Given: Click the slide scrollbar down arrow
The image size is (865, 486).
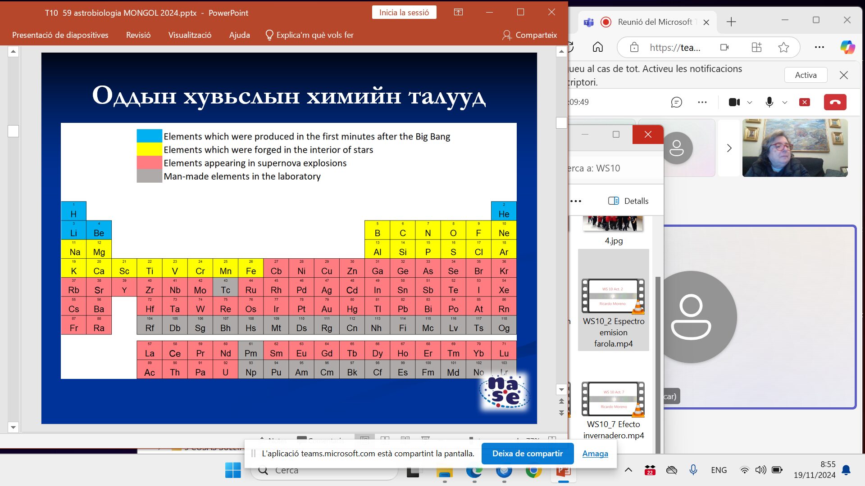Looking at the screenshot, I should point(561,390).
